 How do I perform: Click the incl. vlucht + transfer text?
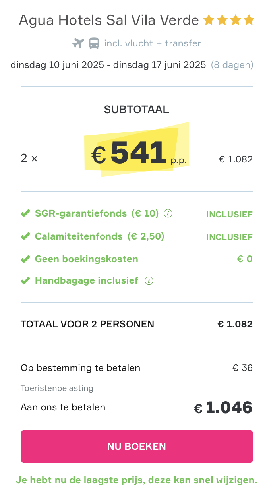click(153, 43)
